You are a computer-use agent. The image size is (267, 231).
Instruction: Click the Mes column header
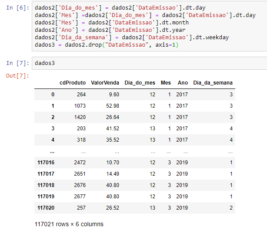166,83
